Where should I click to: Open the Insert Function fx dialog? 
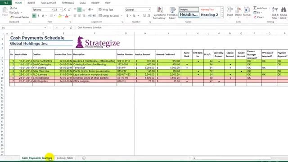pos(71,27)
